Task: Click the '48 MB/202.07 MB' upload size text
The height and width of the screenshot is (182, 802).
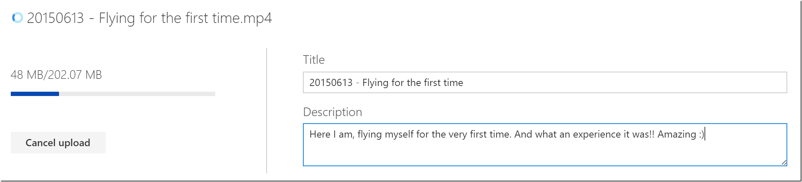Action: [x=56, y=75]
